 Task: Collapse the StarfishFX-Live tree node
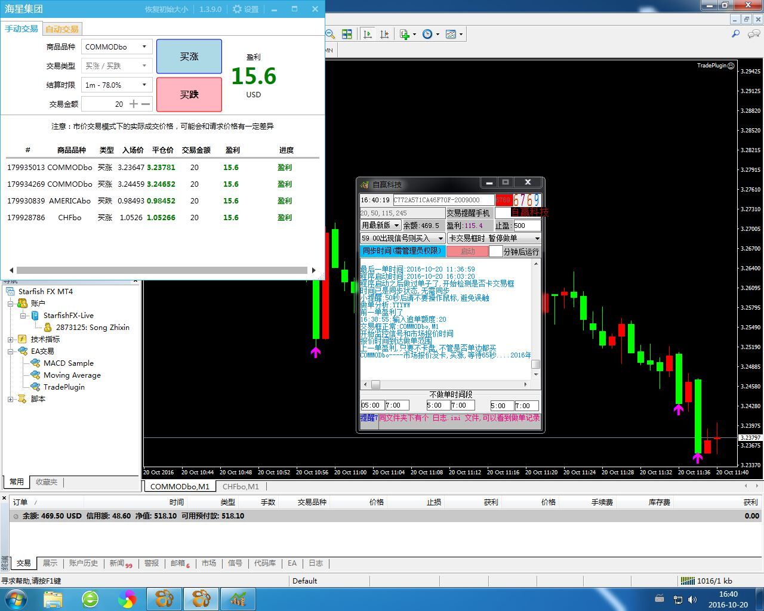pos(23,315)
